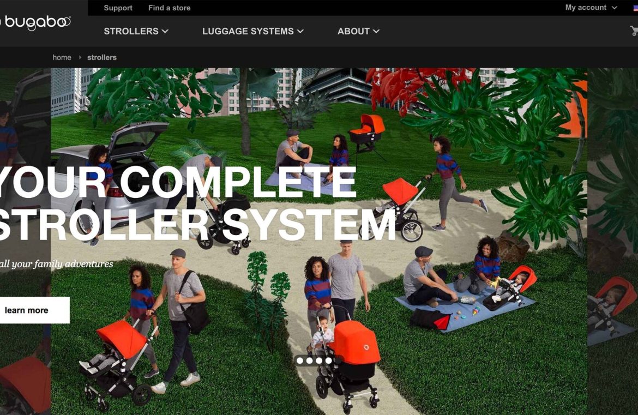Expand the Luggage Systems dropdown chevron

tap(300, 31)
